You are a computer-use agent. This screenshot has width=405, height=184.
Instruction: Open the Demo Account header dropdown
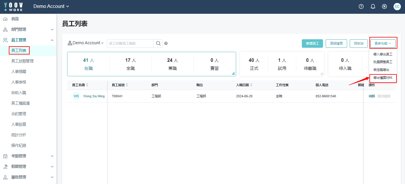click(51, 6)
